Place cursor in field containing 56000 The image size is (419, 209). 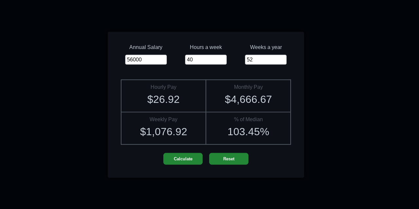[x=146, y=60]
